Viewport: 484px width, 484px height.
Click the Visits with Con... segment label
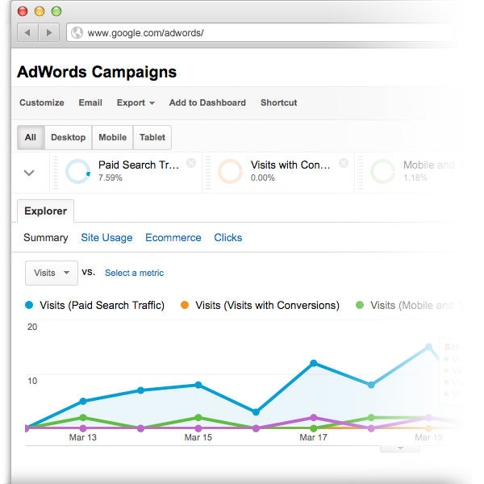coord(290,165)
